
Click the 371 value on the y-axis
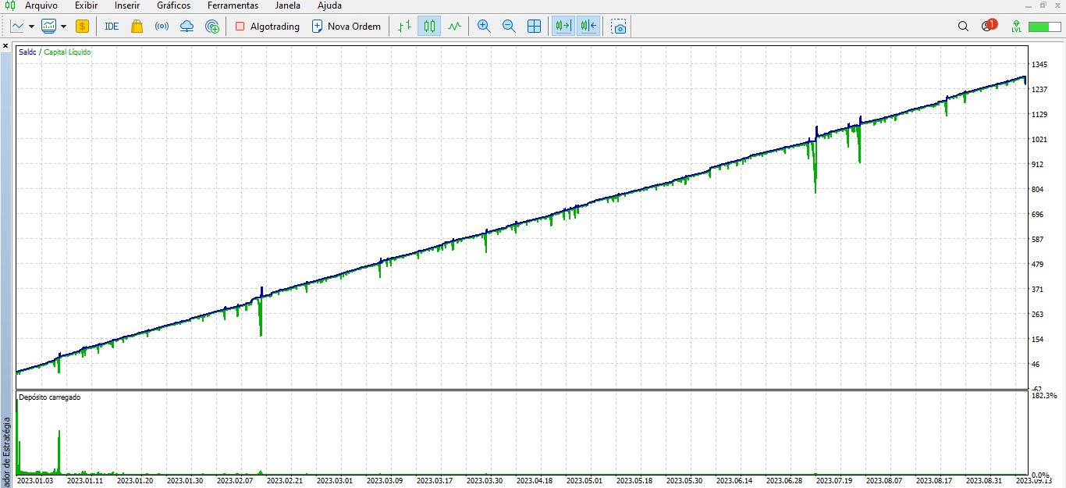1038,289
